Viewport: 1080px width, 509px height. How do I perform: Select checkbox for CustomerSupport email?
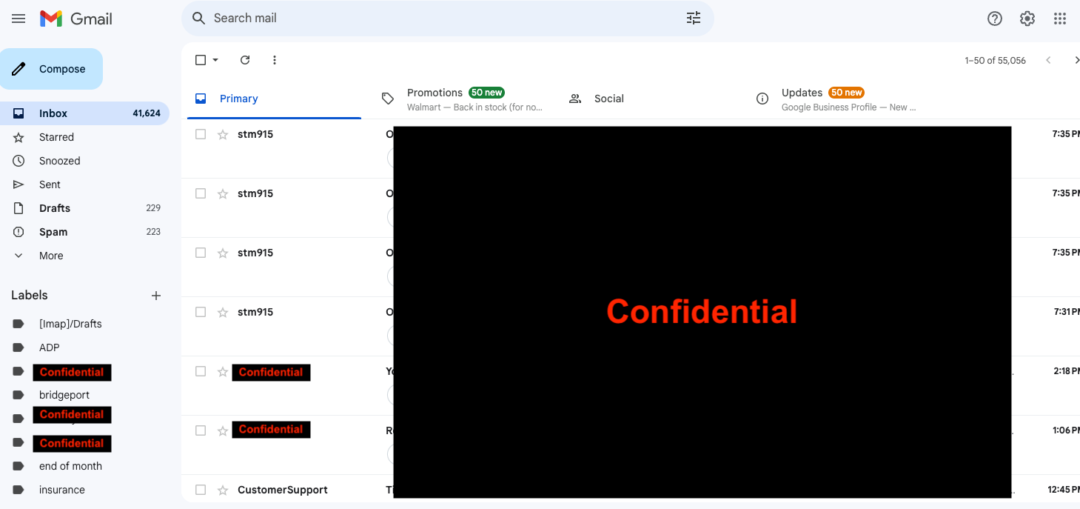pos(201,490)
